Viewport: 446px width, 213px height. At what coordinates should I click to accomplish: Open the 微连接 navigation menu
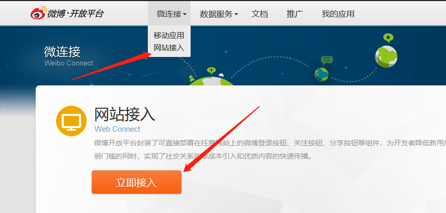[169, 14]
